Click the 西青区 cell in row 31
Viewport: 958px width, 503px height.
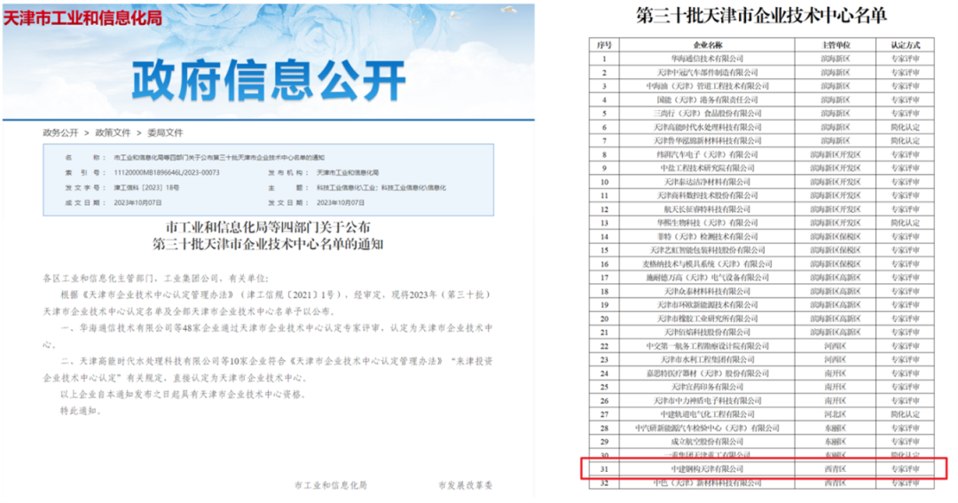click(x=836, y=468)
